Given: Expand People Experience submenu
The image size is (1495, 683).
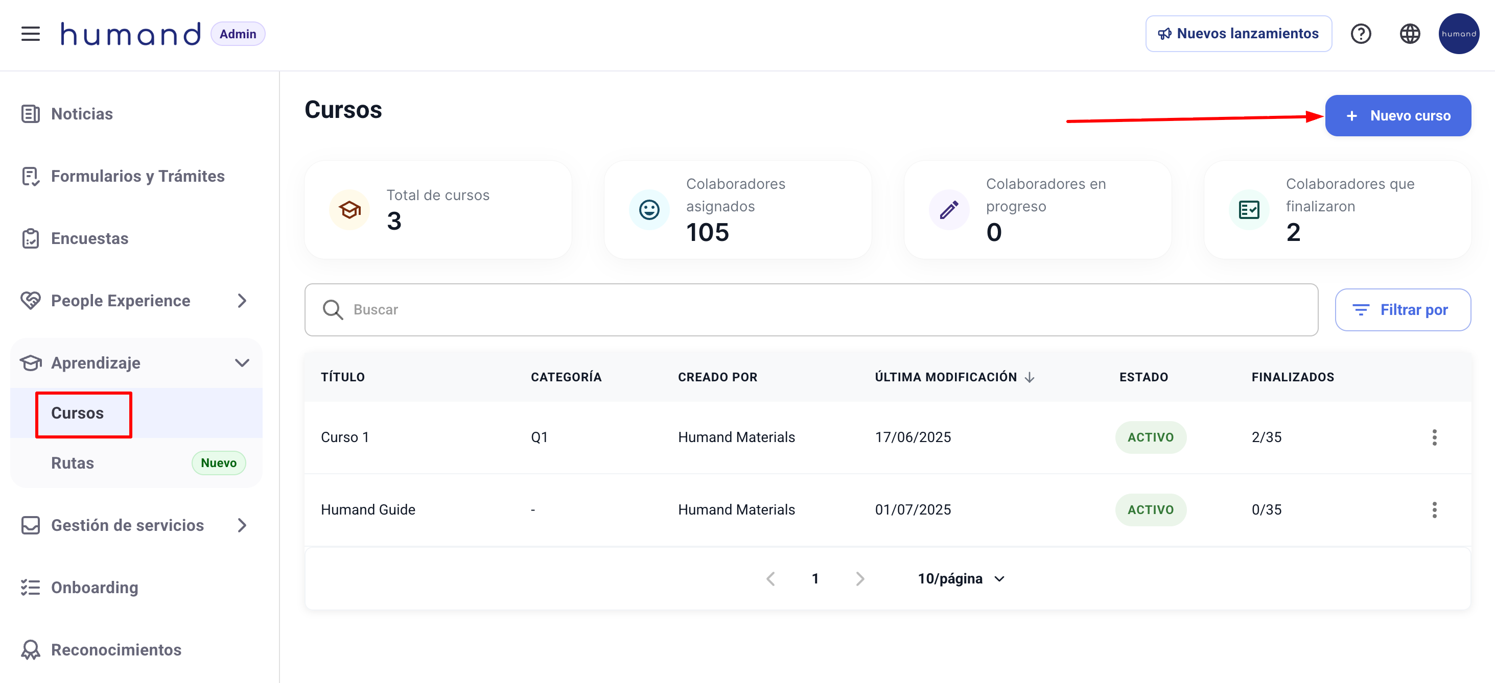Looking at the screenshot, I should pyautogui.click(x=242, y=300).
